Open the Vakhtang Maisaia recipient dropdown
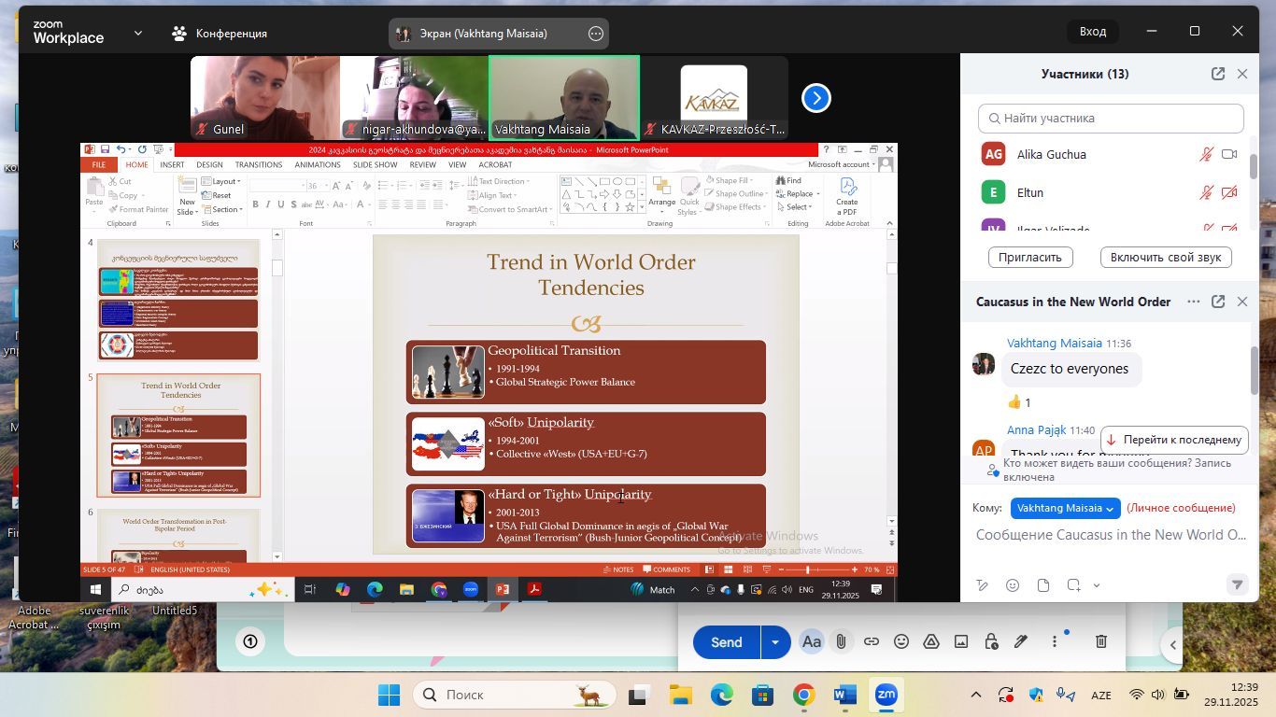The height and width of the screenshot is (717, 1276). (x=1065, y=508)
